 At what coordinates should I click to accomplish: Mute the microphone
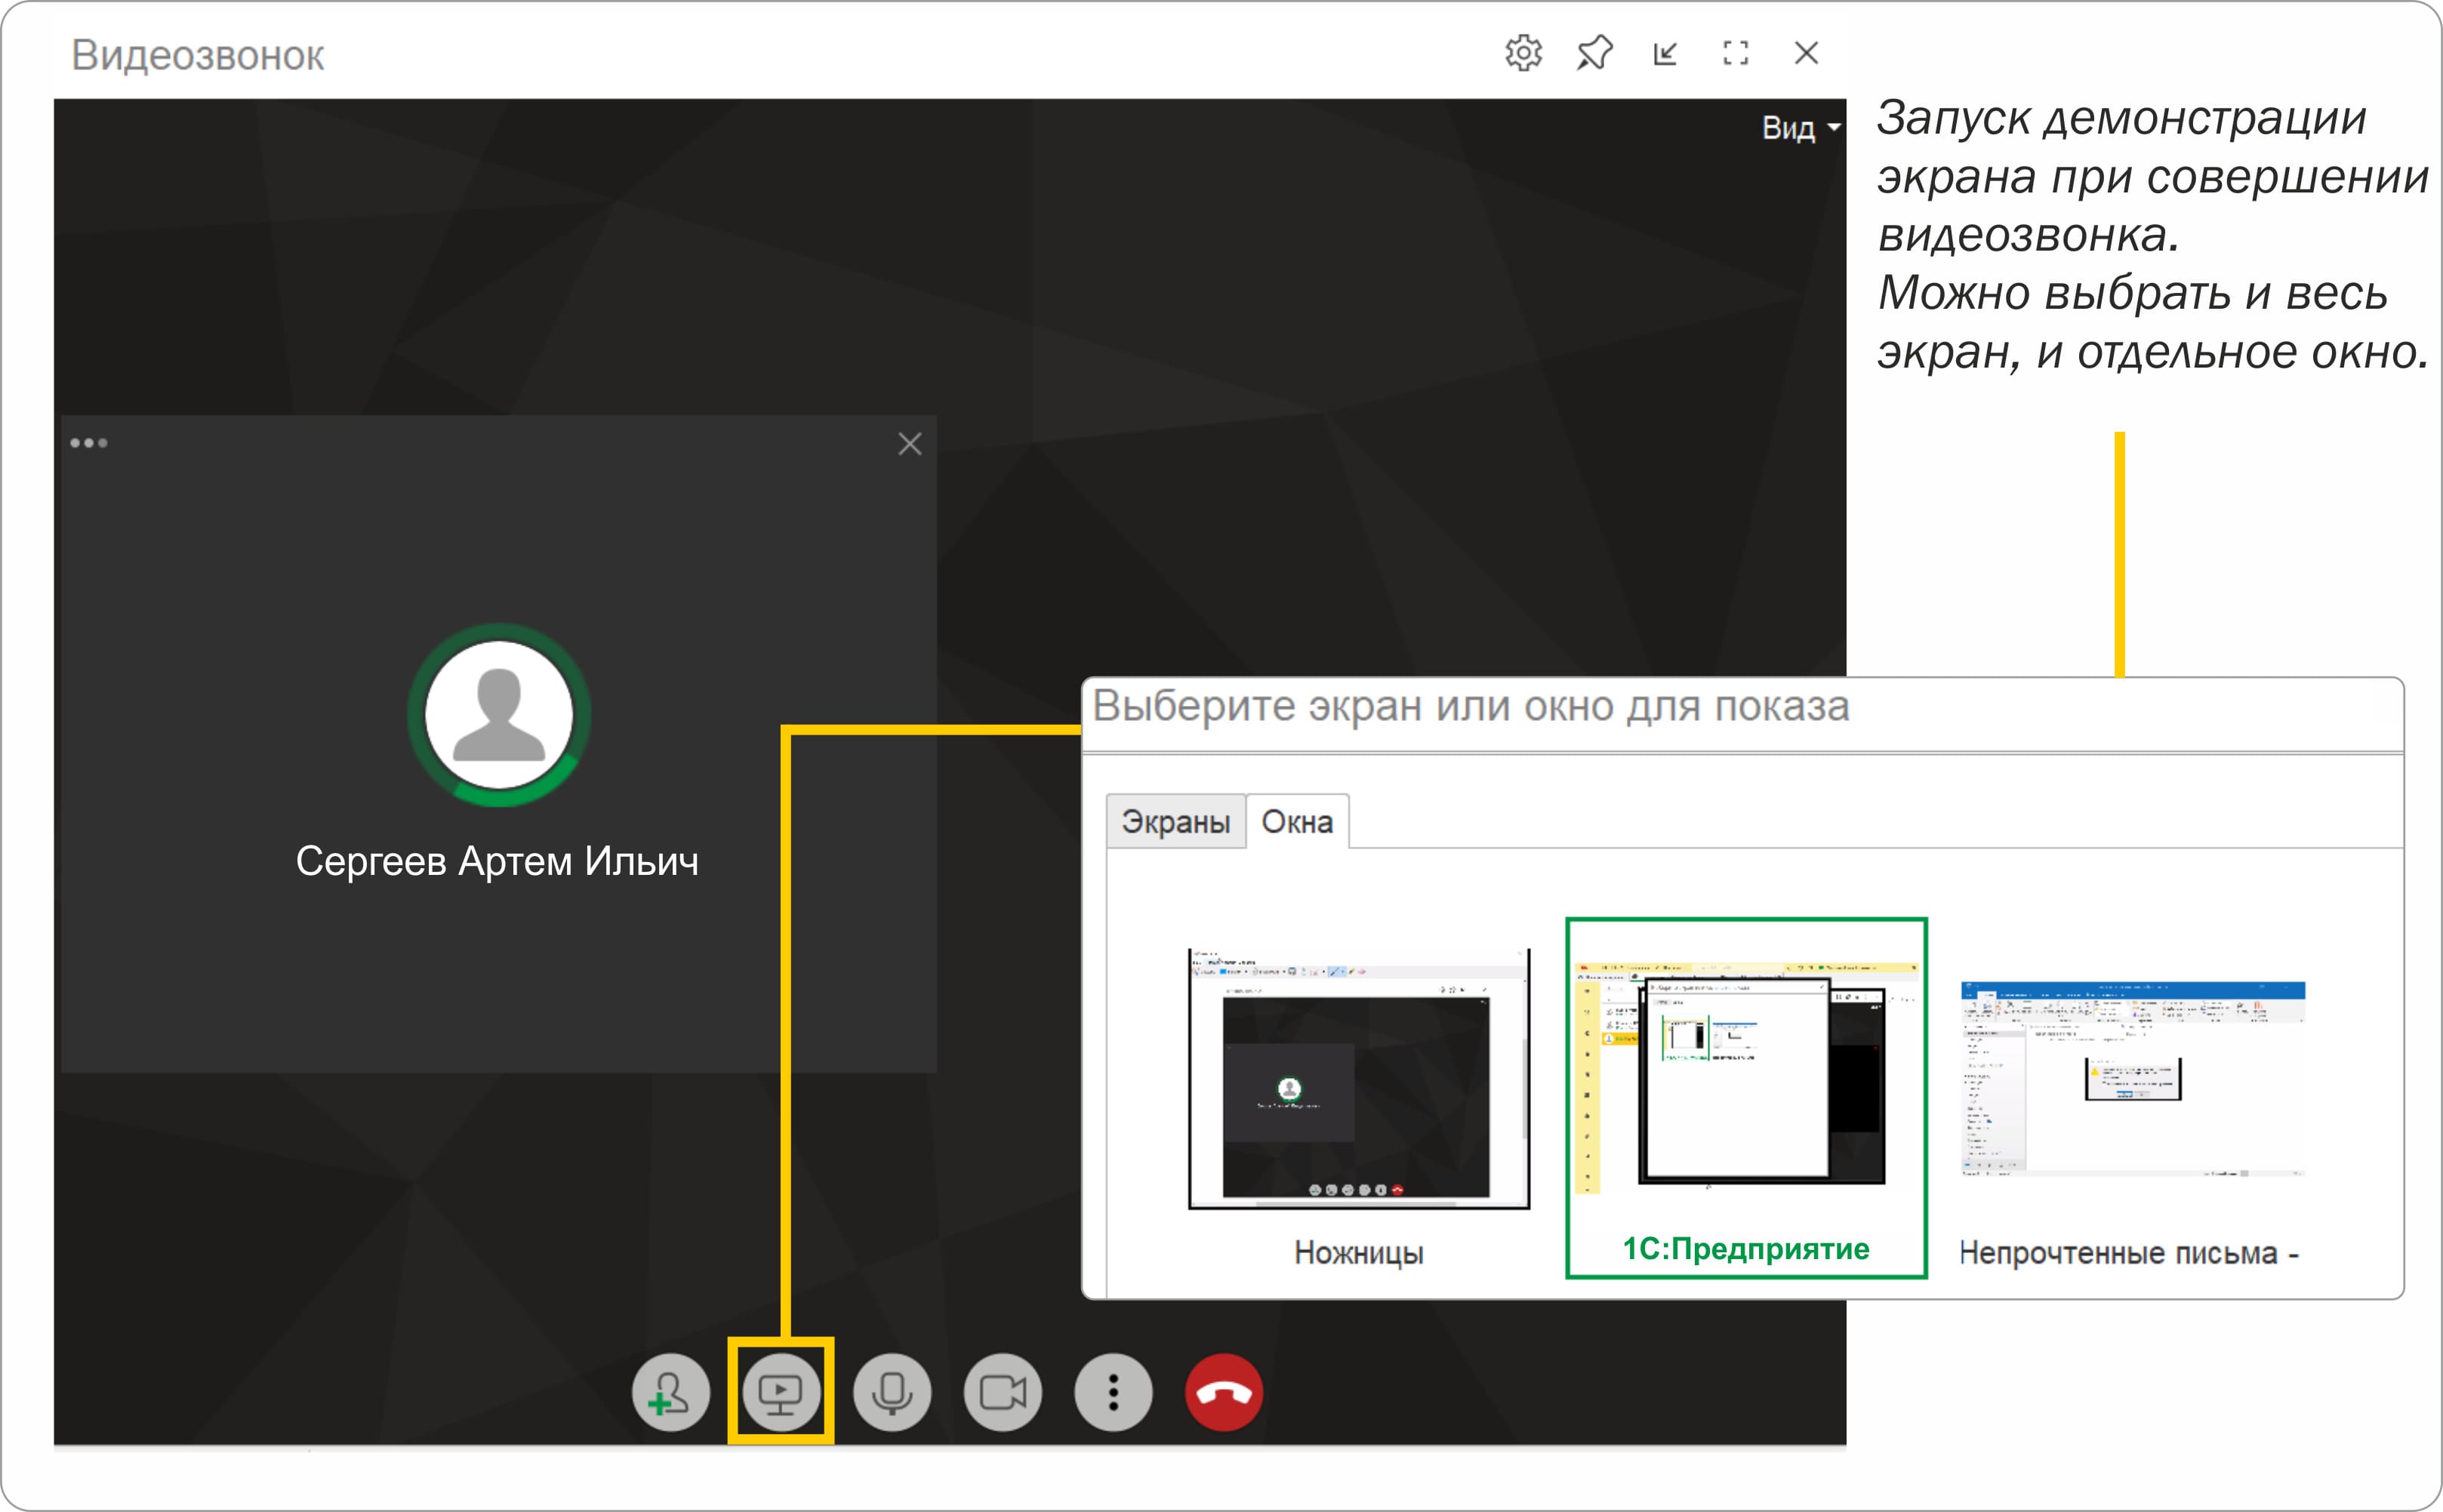(x=892, y=1392)
